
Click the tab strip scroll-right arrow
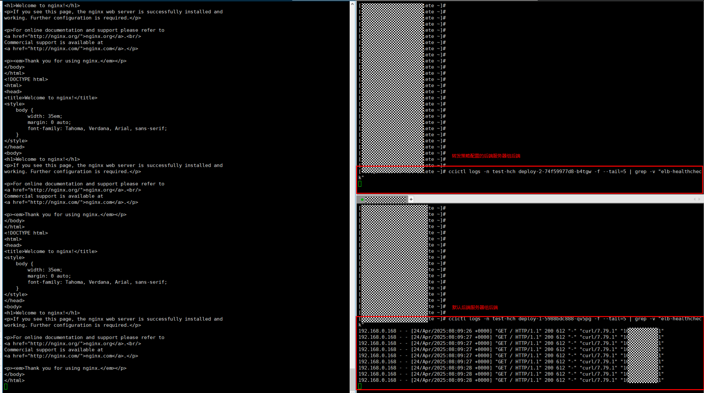click(x=699, y=199)
